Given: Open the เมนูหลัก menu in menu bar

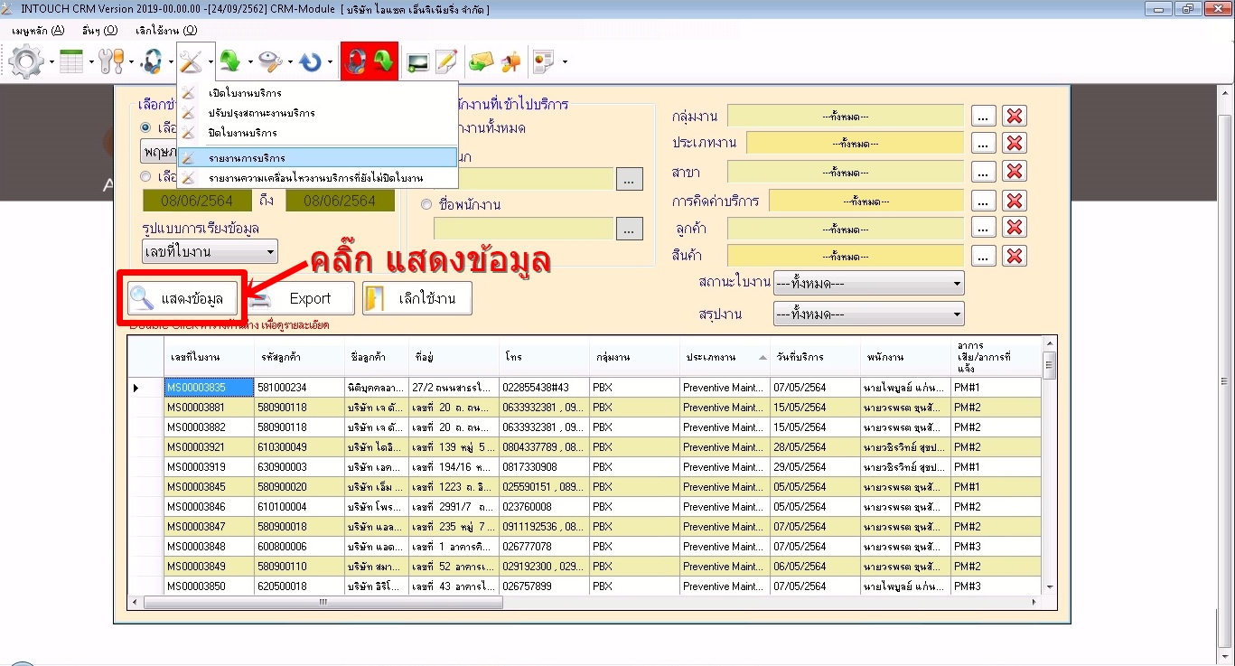Looking at the screenshot, I should [x=38, y=30].
